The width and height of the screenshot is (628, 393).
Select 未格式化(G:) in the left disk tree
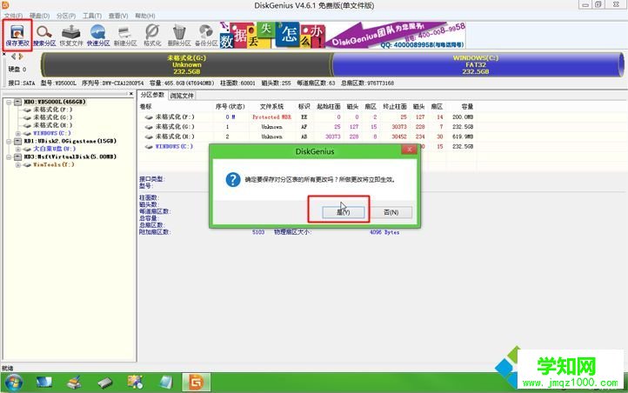[52, 117]
